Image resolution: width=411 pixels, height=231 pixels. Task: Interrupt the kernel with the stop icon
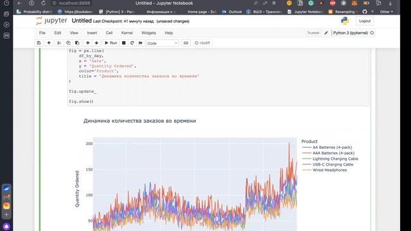pyautogui.click(x=124, y=43)
